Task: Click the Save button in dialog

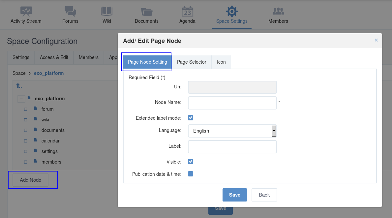Action: [x=235, y=195]
